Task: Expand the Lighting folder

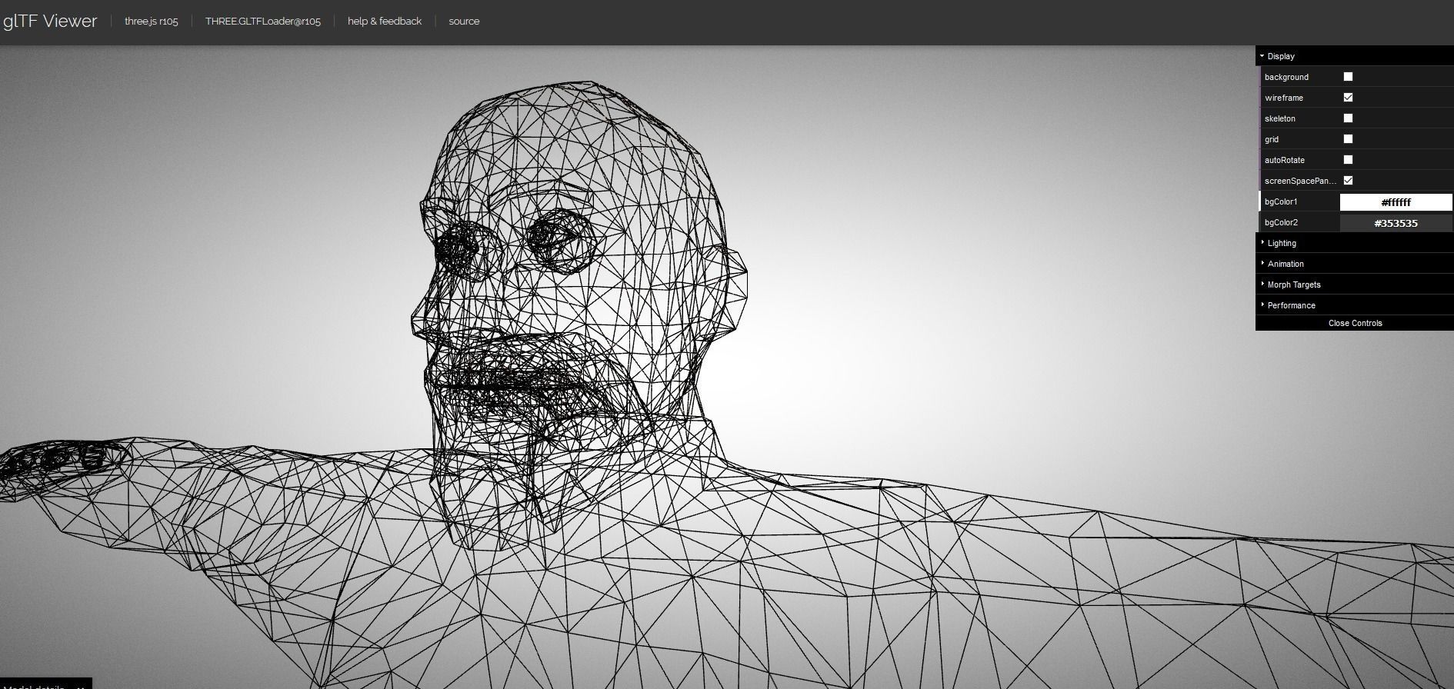Action: [x=1355, y=243]
